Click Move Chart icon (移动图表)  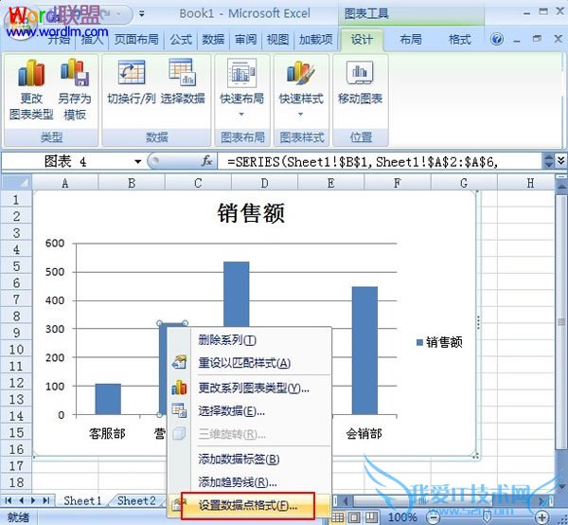(360, 82)
